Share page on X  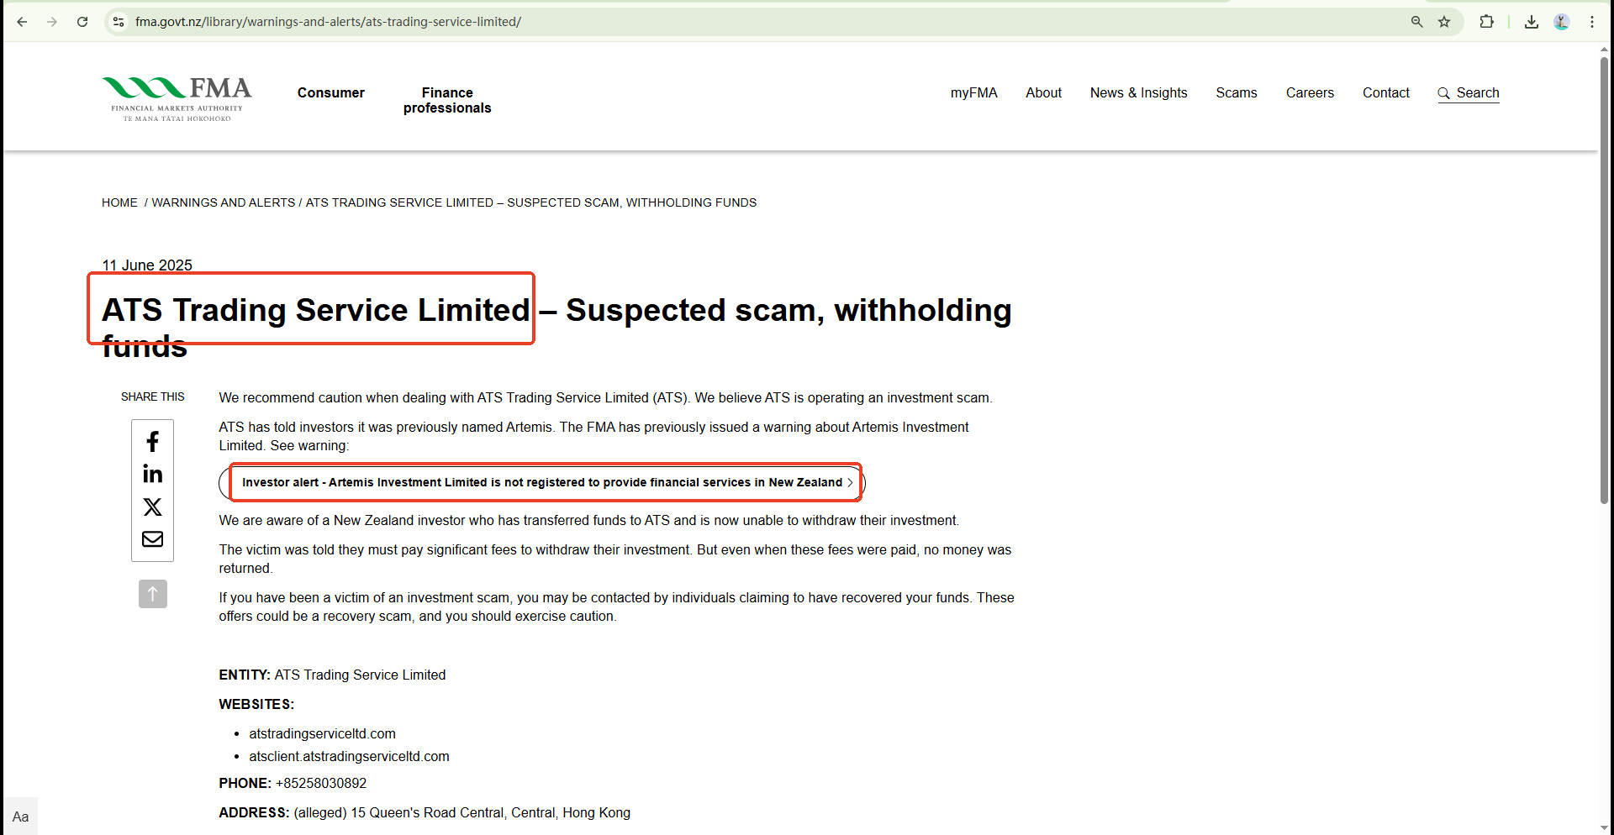point(152,507)
